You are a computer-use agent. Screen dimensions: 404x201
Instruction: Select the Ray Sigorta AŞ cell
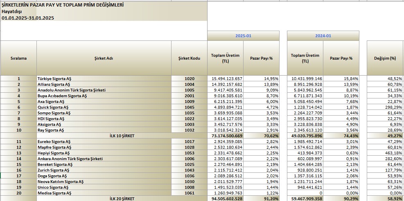coord(104,130)
